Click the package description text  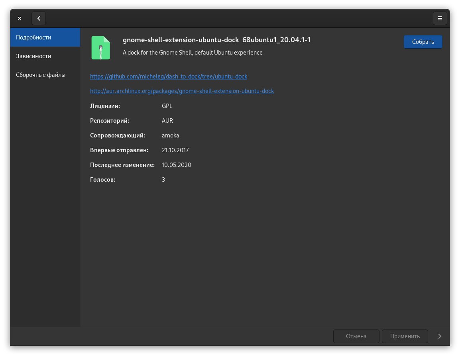coord(193,53)
